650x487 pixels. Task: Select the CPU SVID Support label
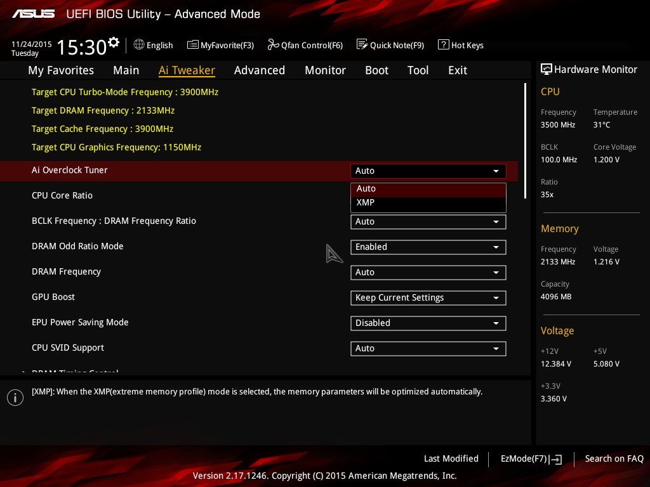pyautogui.click(x=68, y=348)
